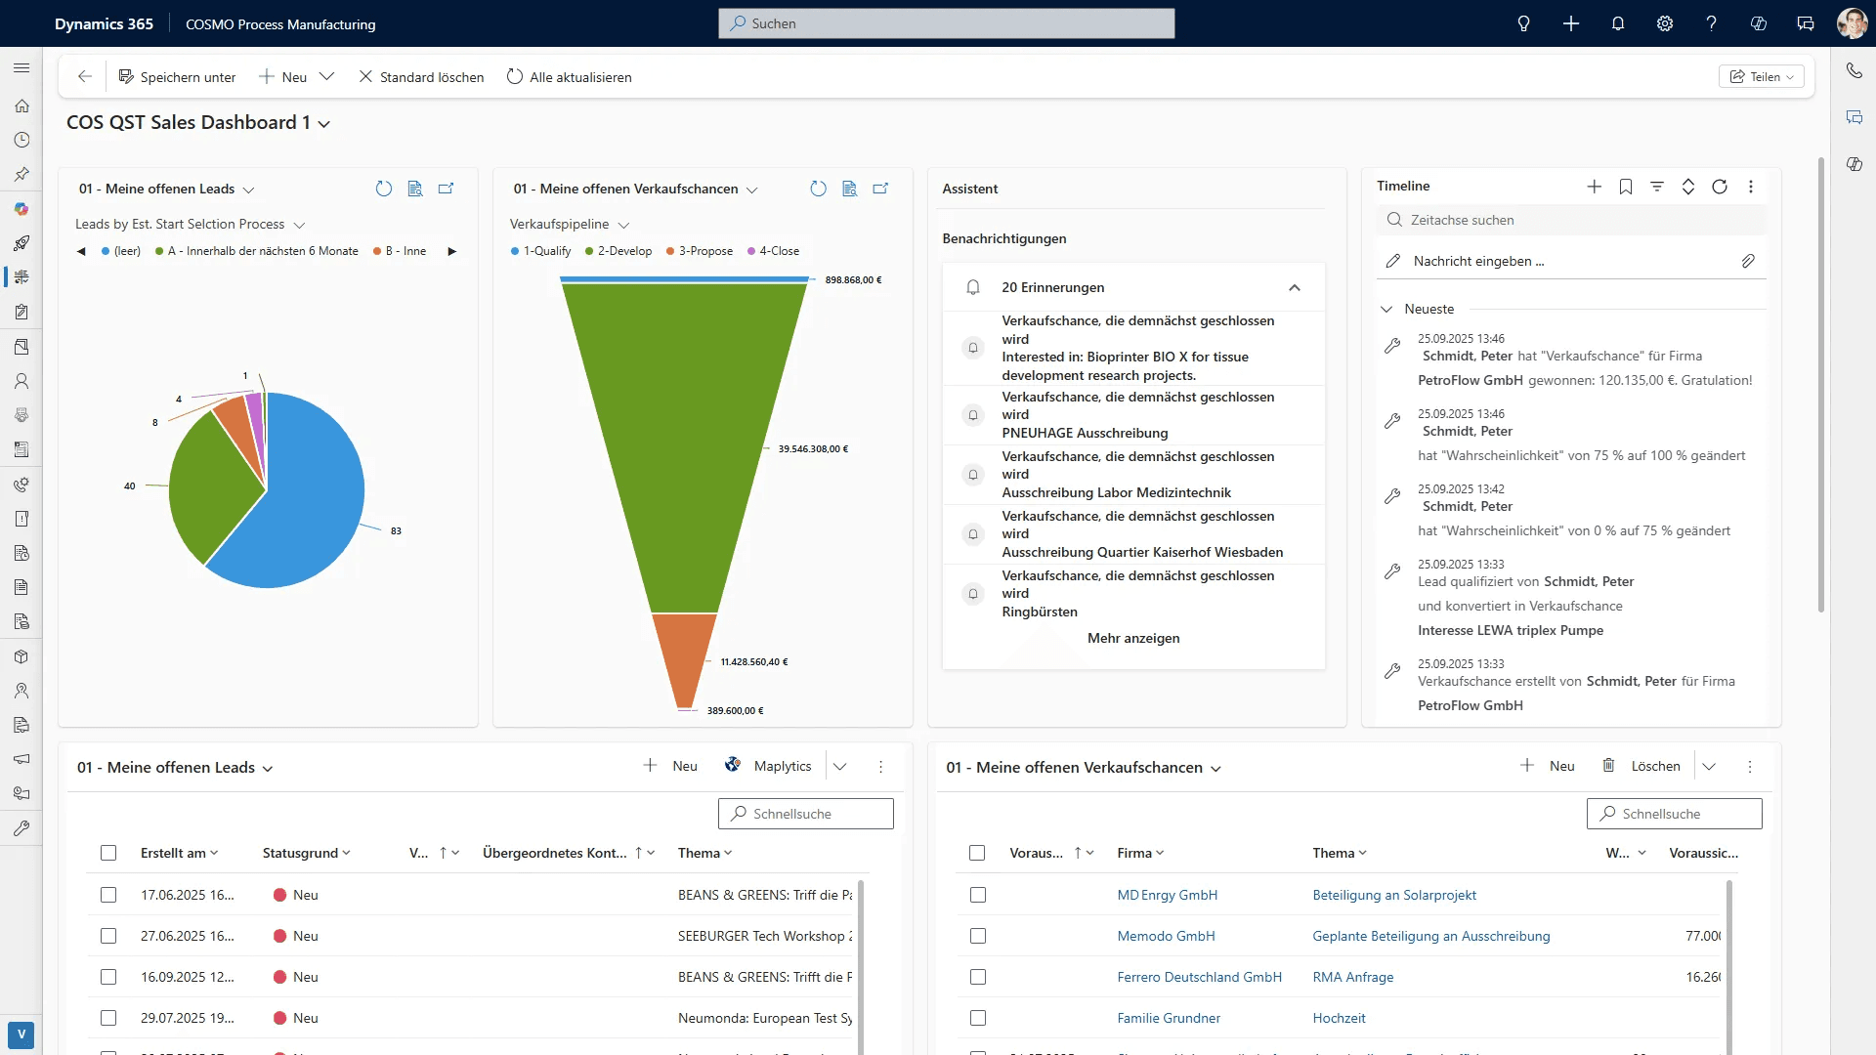
Task: Check the Memodo GmbH row
Action: [978, 936]
